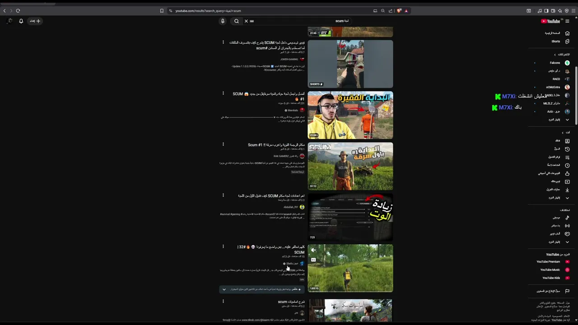Open Live under Explore
Viewport: 578px width, 325px height.
[560, 226]
